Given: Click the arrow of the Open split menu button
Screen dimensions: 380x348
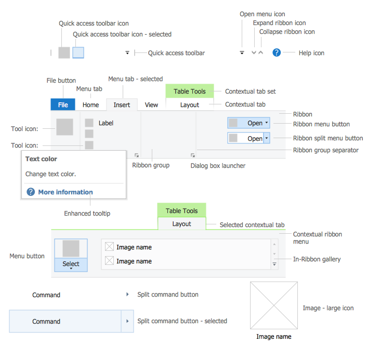Looking at the screenshot, I should click(x=267, y=138).
